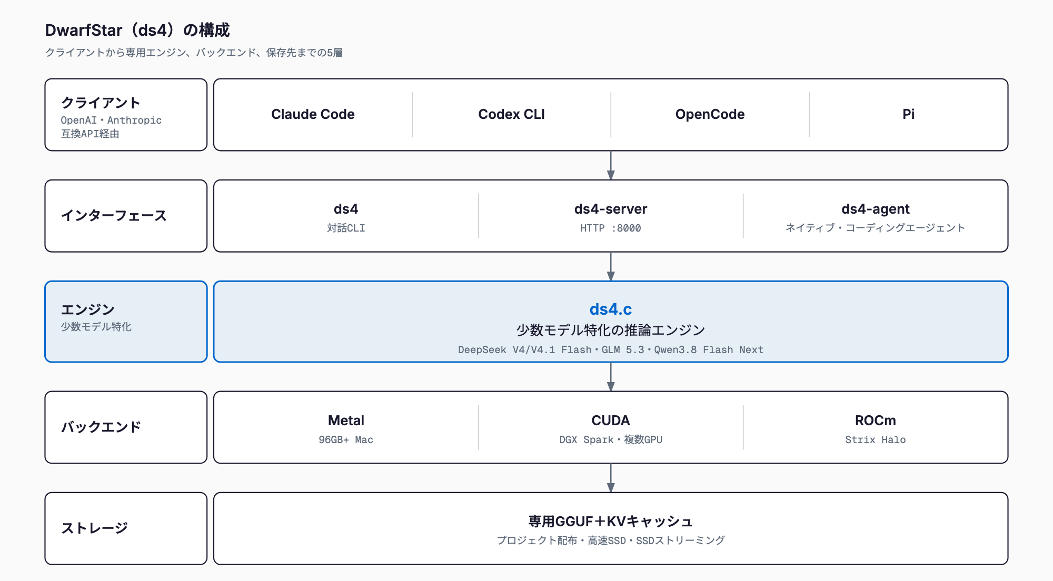
Task: Click the "対話CLI" caption
Action: coord(346,228)
